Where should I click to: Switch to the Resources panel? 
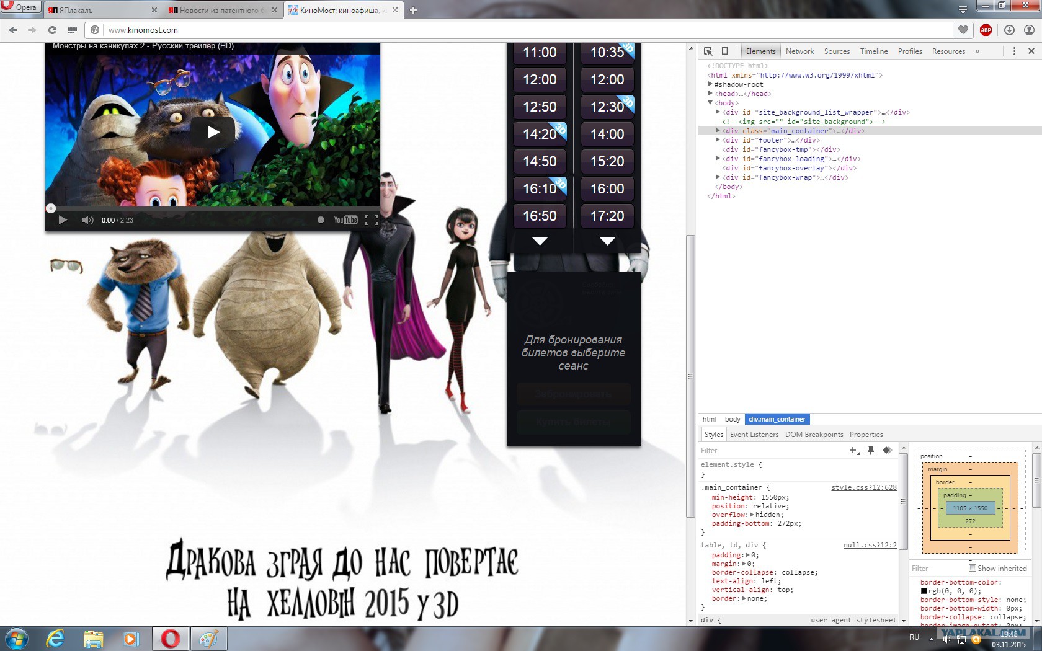point(948,51)
